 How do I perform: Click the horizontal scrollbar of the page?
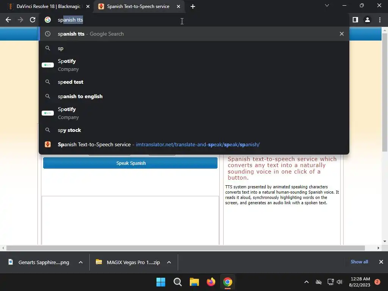coord(185,248)
